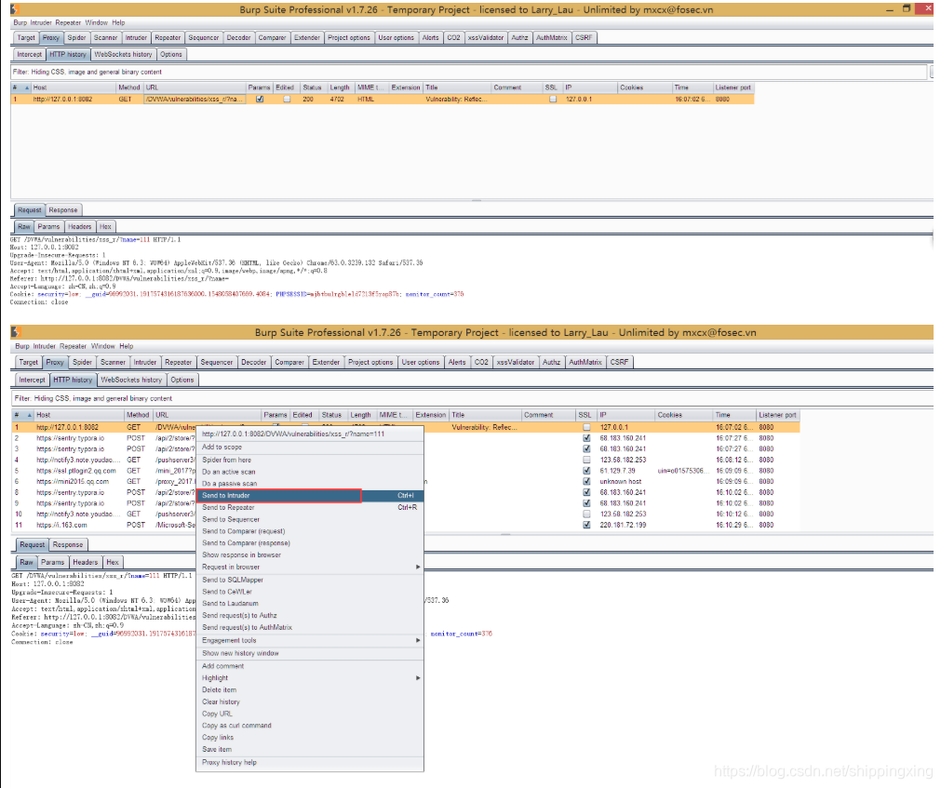The height and width of the screenshot is (788, 941).
Task: Expand the Request in browser submenu arrow
Action: [418, 567]
